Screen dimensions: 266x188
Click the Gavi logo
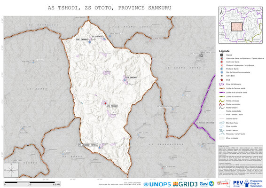207,184
